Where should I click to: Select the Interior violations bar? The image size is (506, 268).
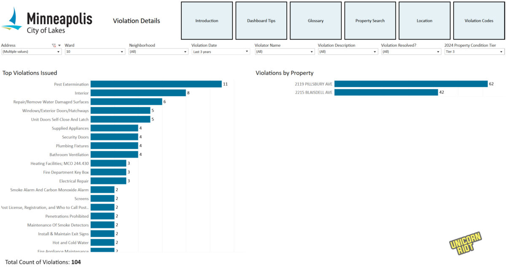click(x=138, y=93)
